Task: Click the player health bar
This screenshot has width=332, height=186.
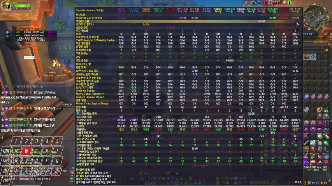Action: click(x=20, y=5)
